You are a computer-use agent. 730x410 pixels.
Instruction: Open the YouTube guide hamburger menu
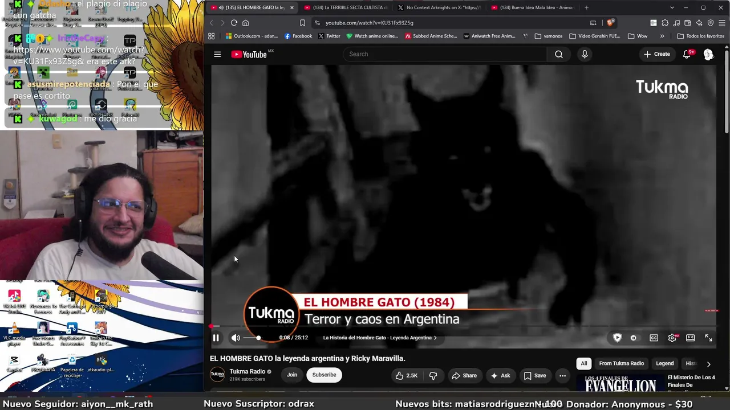[x=217, y=54]
